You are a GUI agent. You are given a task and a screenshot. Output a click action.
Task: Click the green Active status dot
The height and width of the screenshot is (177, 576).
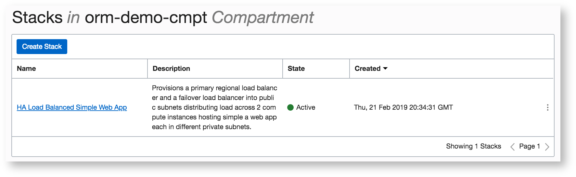[x=290, y=107]
